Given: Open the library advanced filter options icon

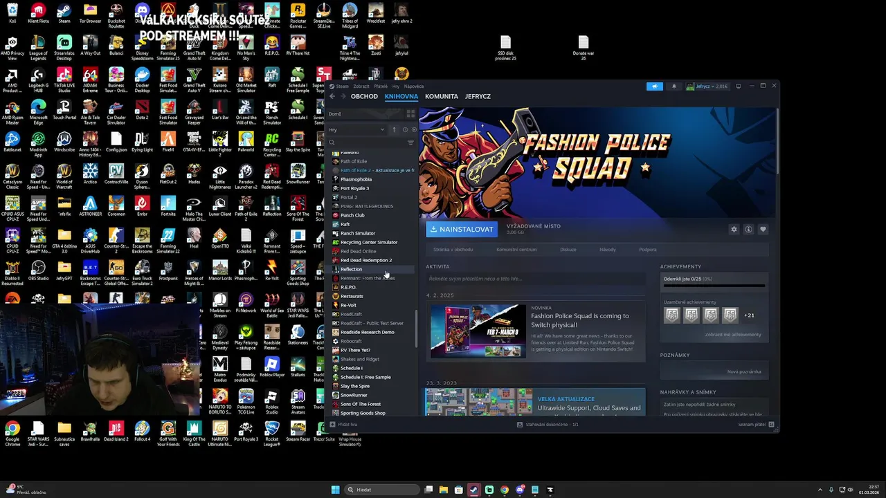Looking at the screenshot, I should tap(410, 142).
